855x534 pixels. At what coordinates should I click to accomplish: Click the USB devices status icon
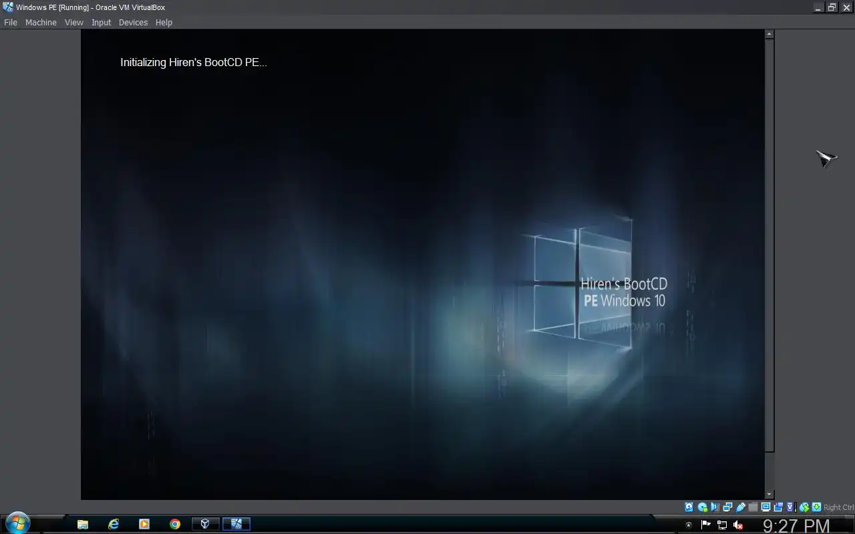pos(740,507)
